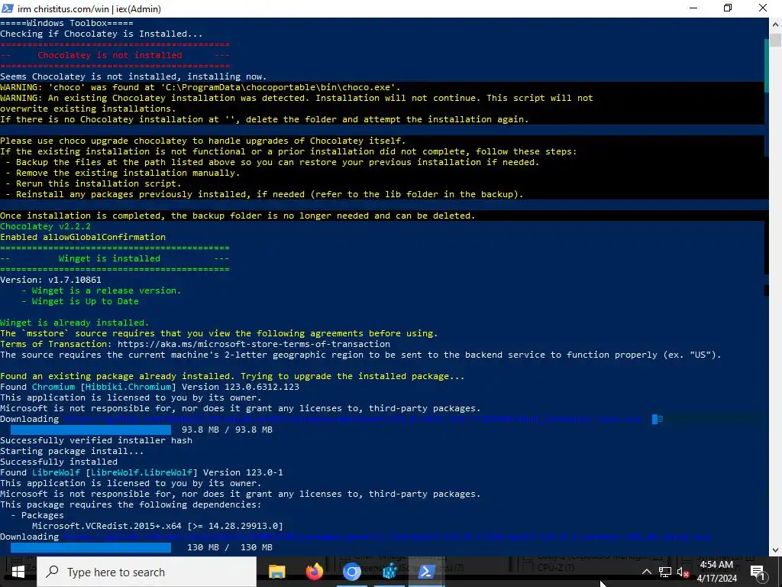Click the Type here to search box

point(147,572)
